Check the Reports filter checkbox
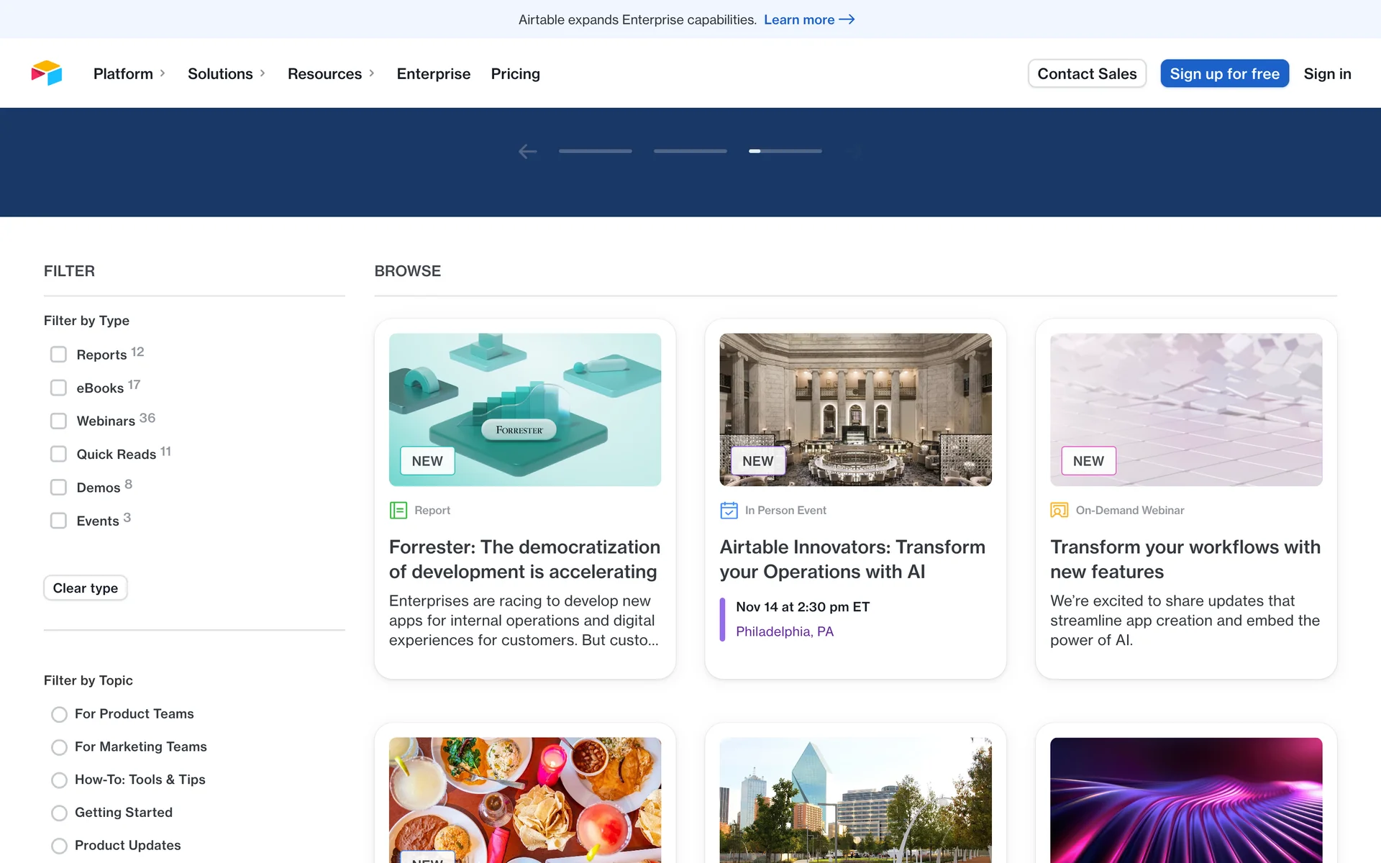 (x=58, y=355)
